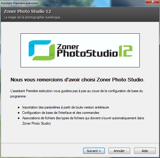160x158 pixels.
Task: Cancel the wizard with Annuler
Action: tap(119, 151)
